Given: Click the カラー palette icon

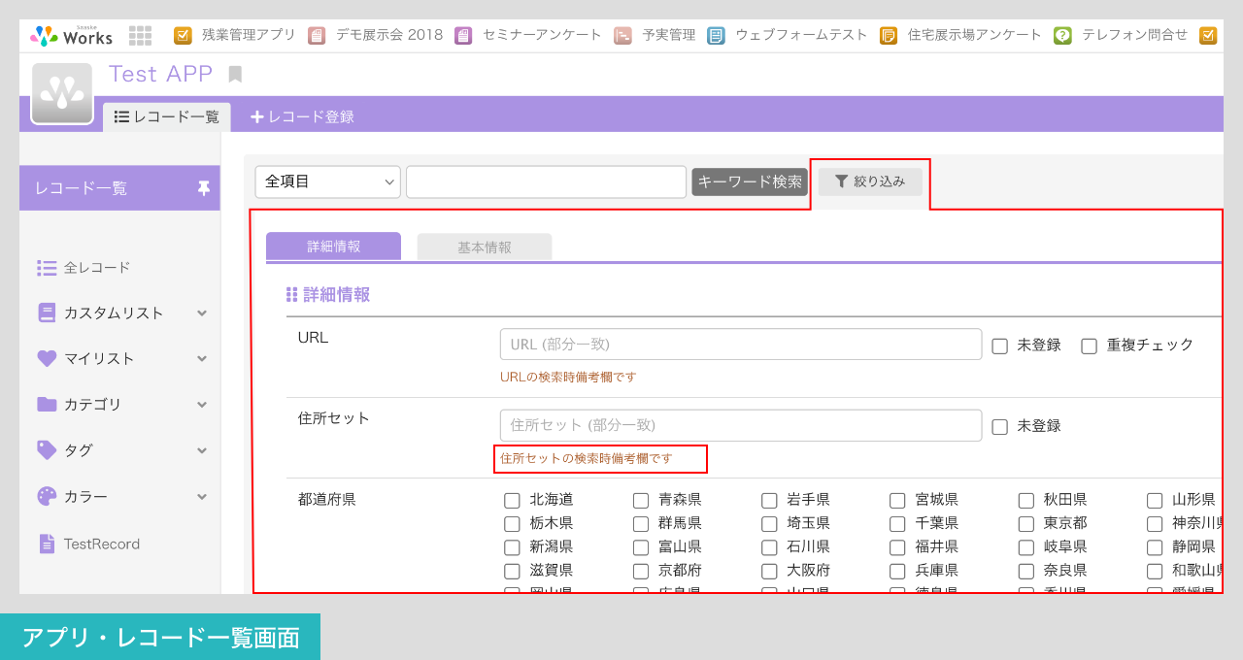Looking at the screenshot, I should pyautogui.click(x=47, y=496).
